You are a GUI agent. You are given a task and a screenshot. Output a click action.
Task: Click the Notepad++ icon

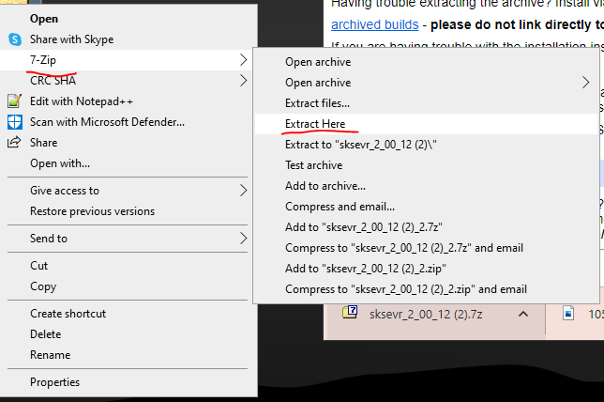[x=15, y=101]
